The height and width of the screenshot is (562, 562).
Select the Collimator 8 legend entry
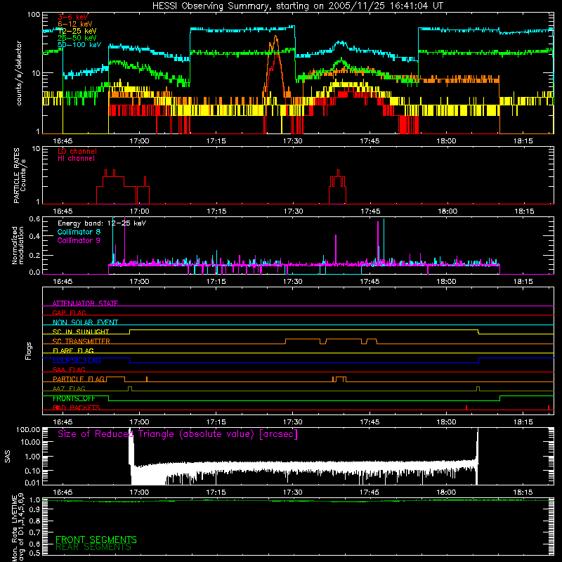[79, 232]
